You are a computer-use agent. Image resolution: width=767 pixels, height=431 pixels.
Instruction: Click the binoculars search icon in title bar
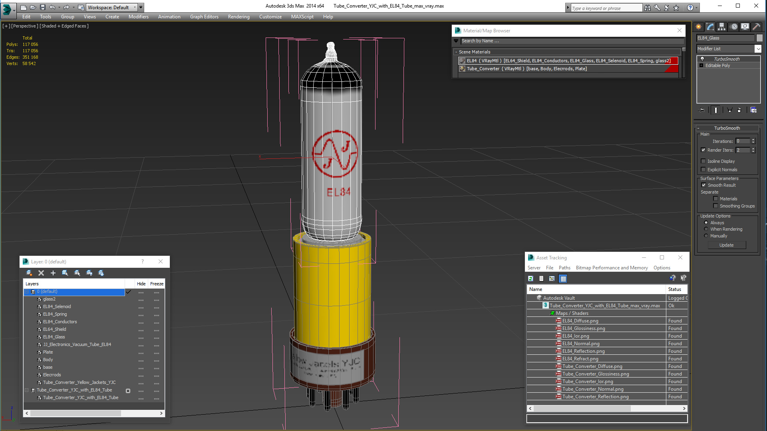[x=647, y=8]
